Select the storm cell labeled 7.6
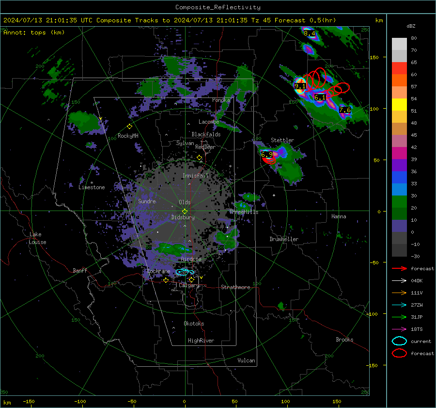 coord(345,110)
